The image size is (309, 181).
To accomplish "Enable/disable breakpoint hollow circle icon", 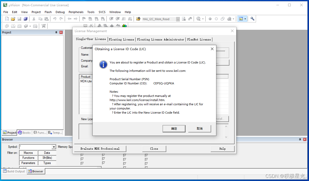I will (216, 19).
